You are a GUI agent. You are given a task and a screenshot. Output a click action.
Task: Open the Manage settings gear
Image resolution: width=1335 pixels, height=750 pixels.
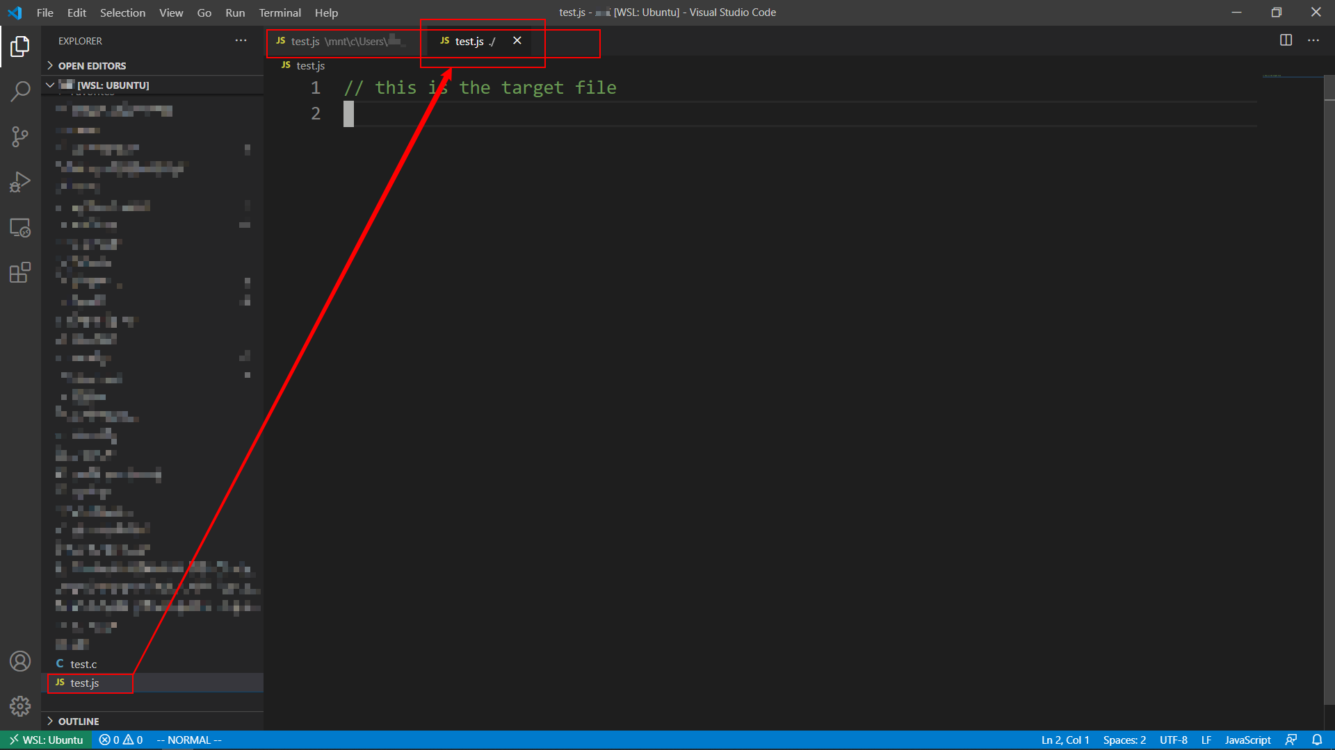[20, 706]
